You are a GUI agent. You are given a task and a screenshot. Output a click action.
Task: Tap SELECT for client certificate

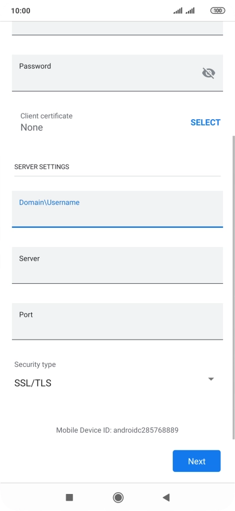click(206, 122)
